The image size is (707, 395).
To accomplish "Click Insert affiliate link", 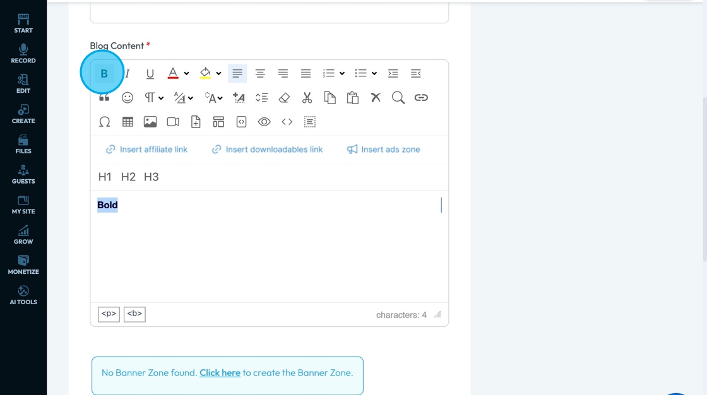I will tap(146, 150).
